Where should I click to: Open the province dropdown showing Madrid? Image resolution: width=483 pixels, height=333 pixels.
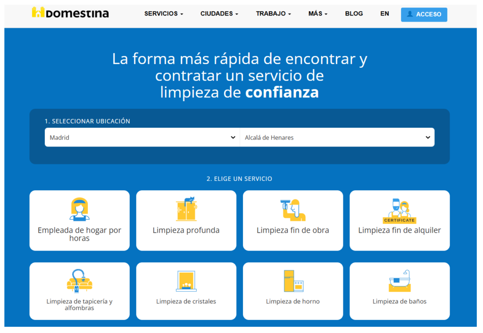tap(142, 137)
